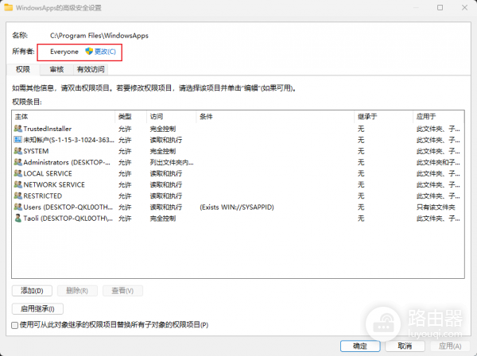
Task: Click the unknown account S-1-15-3 icon
Action: 18,140
